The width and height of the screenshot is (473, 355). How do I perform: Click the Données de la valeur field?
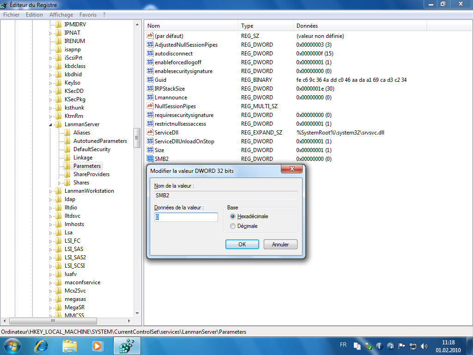click(186, 217)
